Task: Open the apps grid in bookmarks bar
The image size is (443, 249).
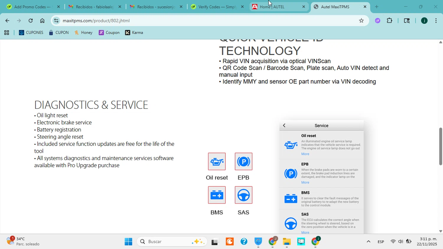Action: [6, 33]
